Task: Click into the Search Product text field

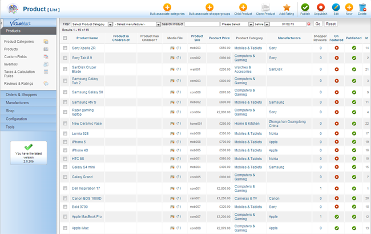Action: tap(201, 24)
